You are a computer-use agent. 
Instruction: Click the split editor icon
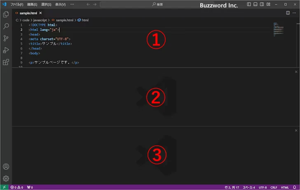[288, 13]
